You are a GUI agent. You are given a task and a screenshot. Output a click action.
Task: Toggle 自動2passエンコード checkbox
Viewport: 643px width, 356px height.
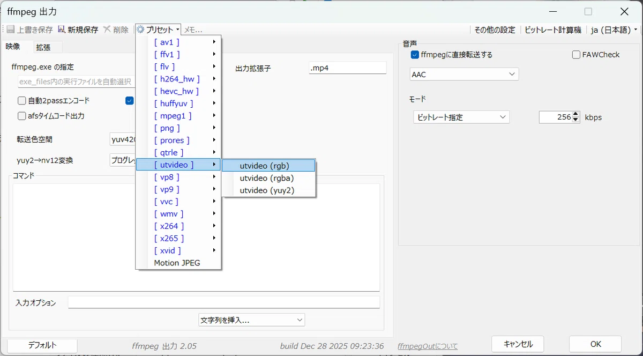[22, 100]
